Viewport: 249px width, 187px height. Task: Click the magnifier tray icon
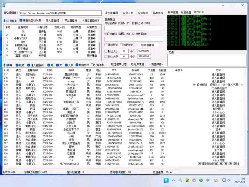click(x=180, y=180)
